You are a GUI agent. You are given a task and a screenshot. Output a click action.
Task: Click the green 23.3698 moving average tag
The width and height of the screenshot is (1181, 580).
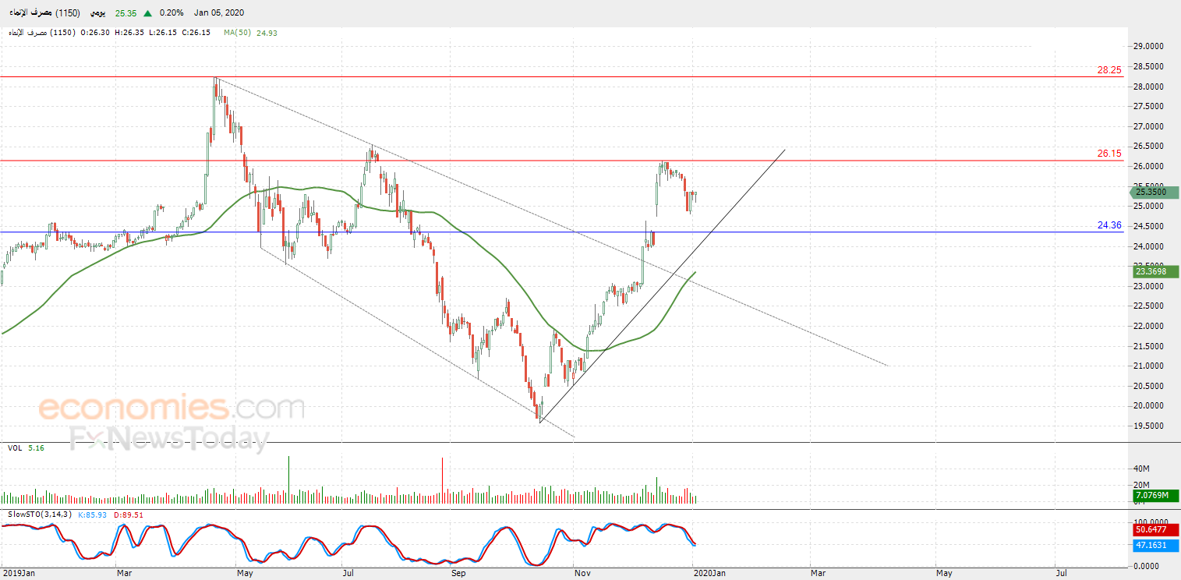pyautogui.click(x=1154, y=271)
